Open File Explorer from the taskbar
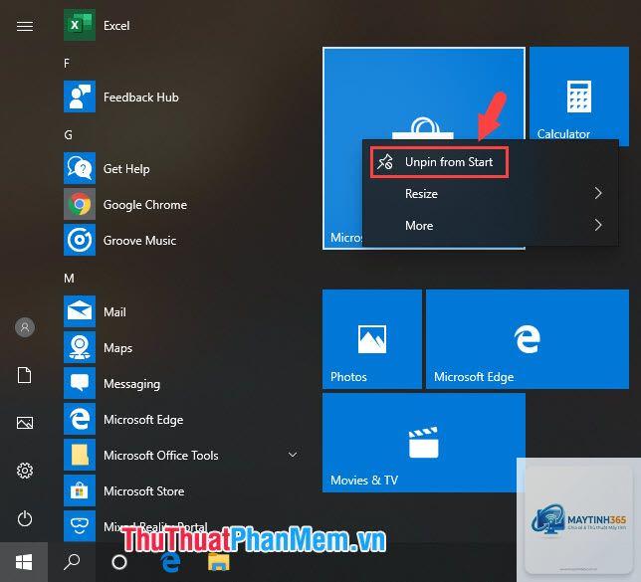The width and height of the screenshot is (641, 582). [219, 562]
